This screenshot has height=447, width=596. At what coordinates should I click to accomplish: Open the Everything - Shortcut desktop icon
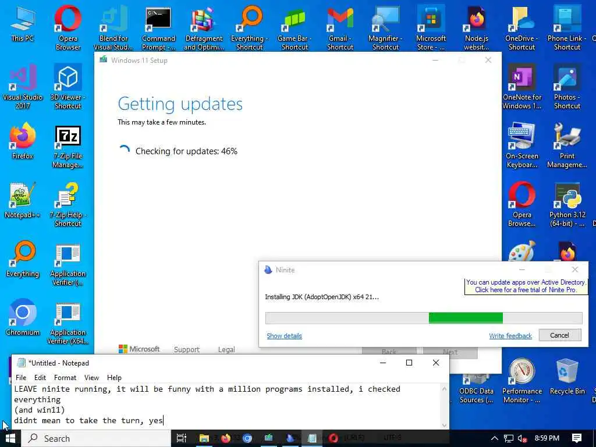pos(249,28)
